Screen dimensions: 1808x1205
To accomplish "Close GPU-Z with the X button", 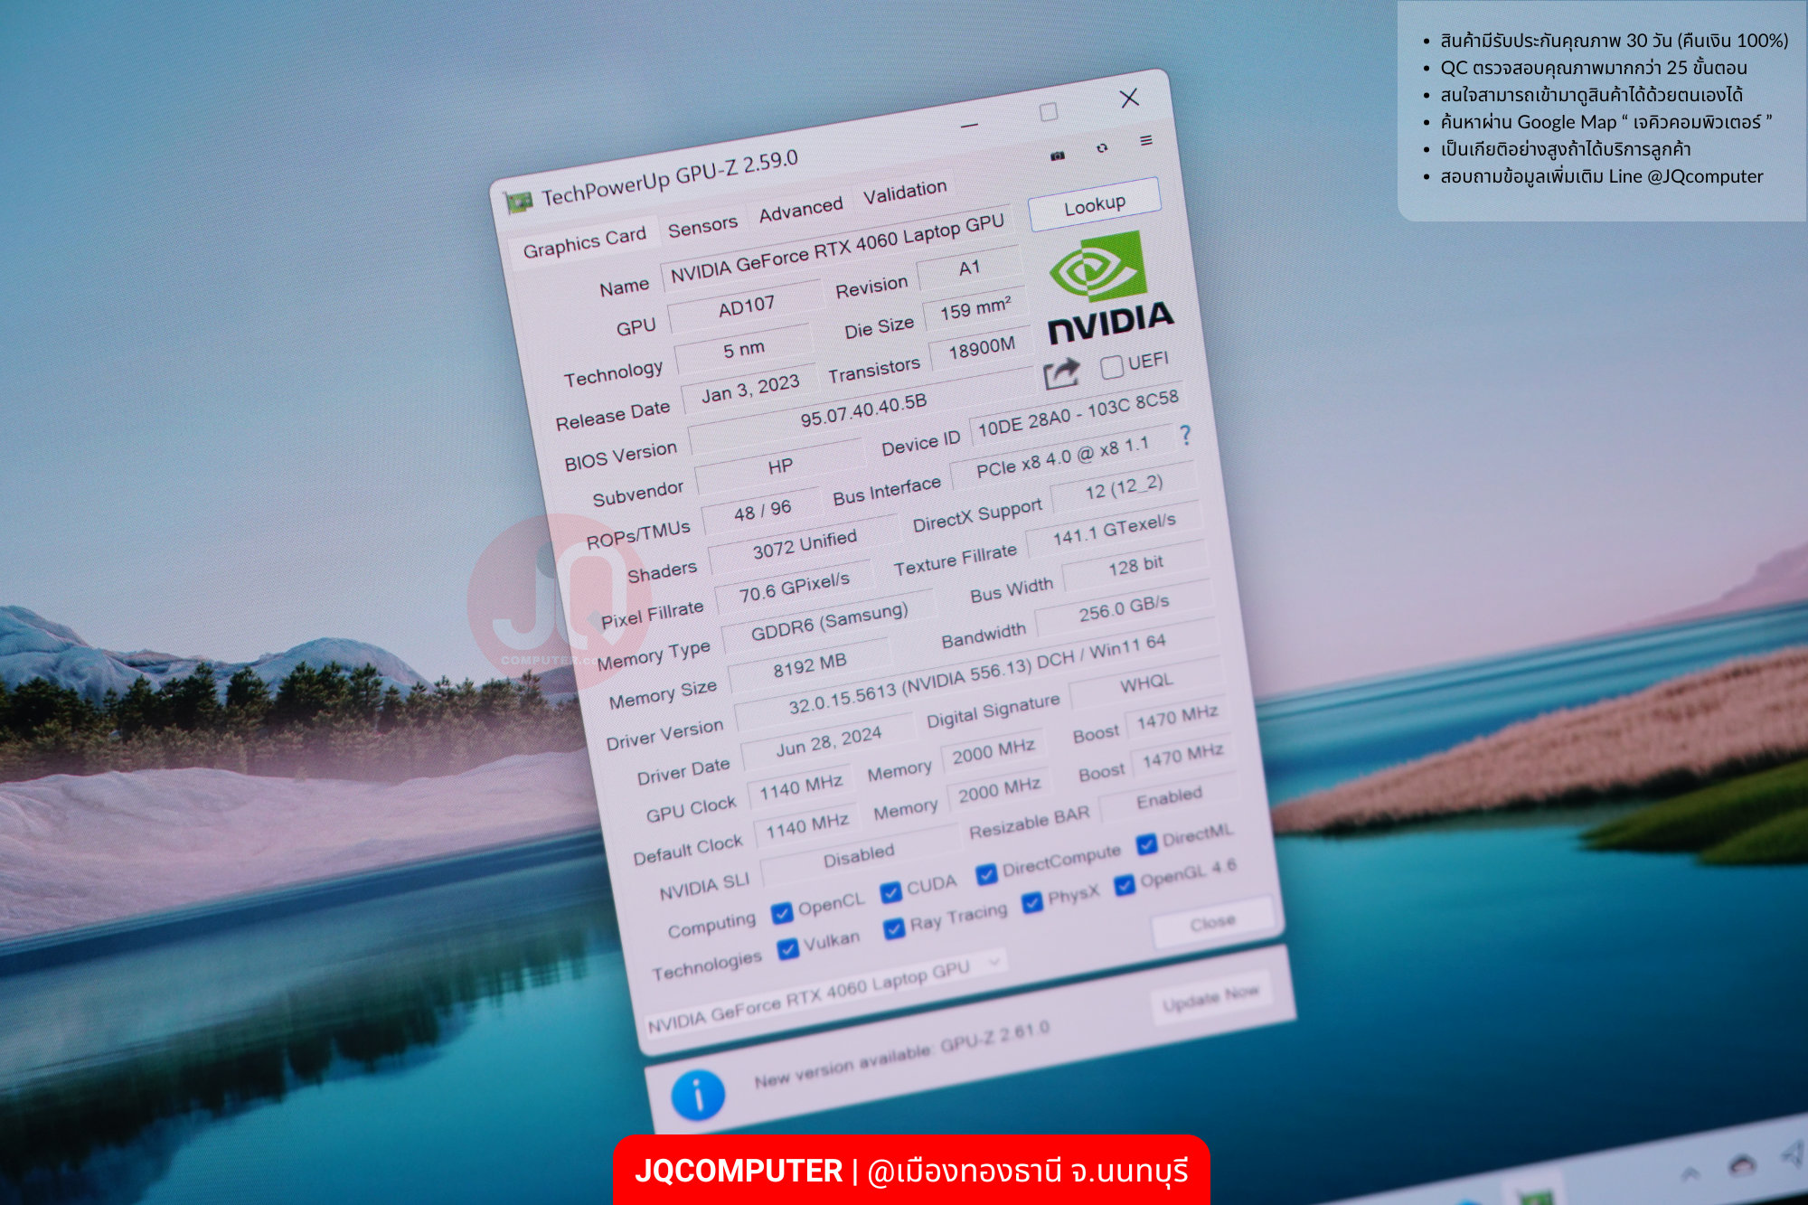I will click(x=1129, y=98).
